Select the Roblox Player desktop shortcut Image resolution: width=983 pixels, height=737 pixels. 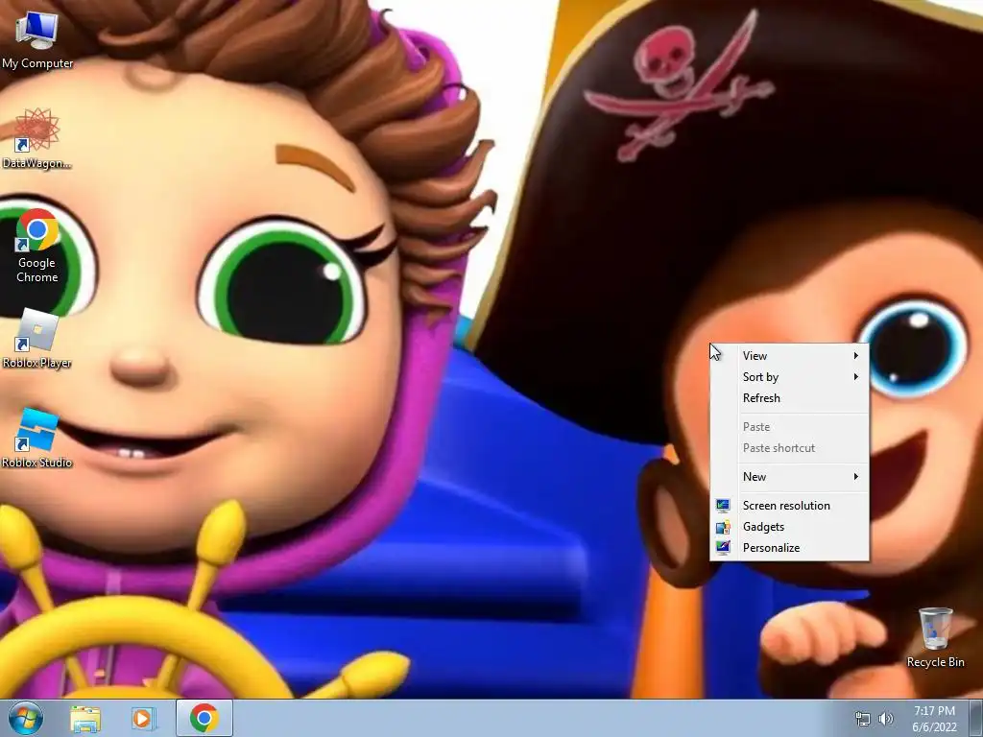tap(37, 339)
